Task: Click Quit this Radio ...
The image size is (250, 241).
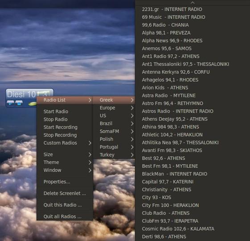Action: pyautogui.click(x=65, y=205)
